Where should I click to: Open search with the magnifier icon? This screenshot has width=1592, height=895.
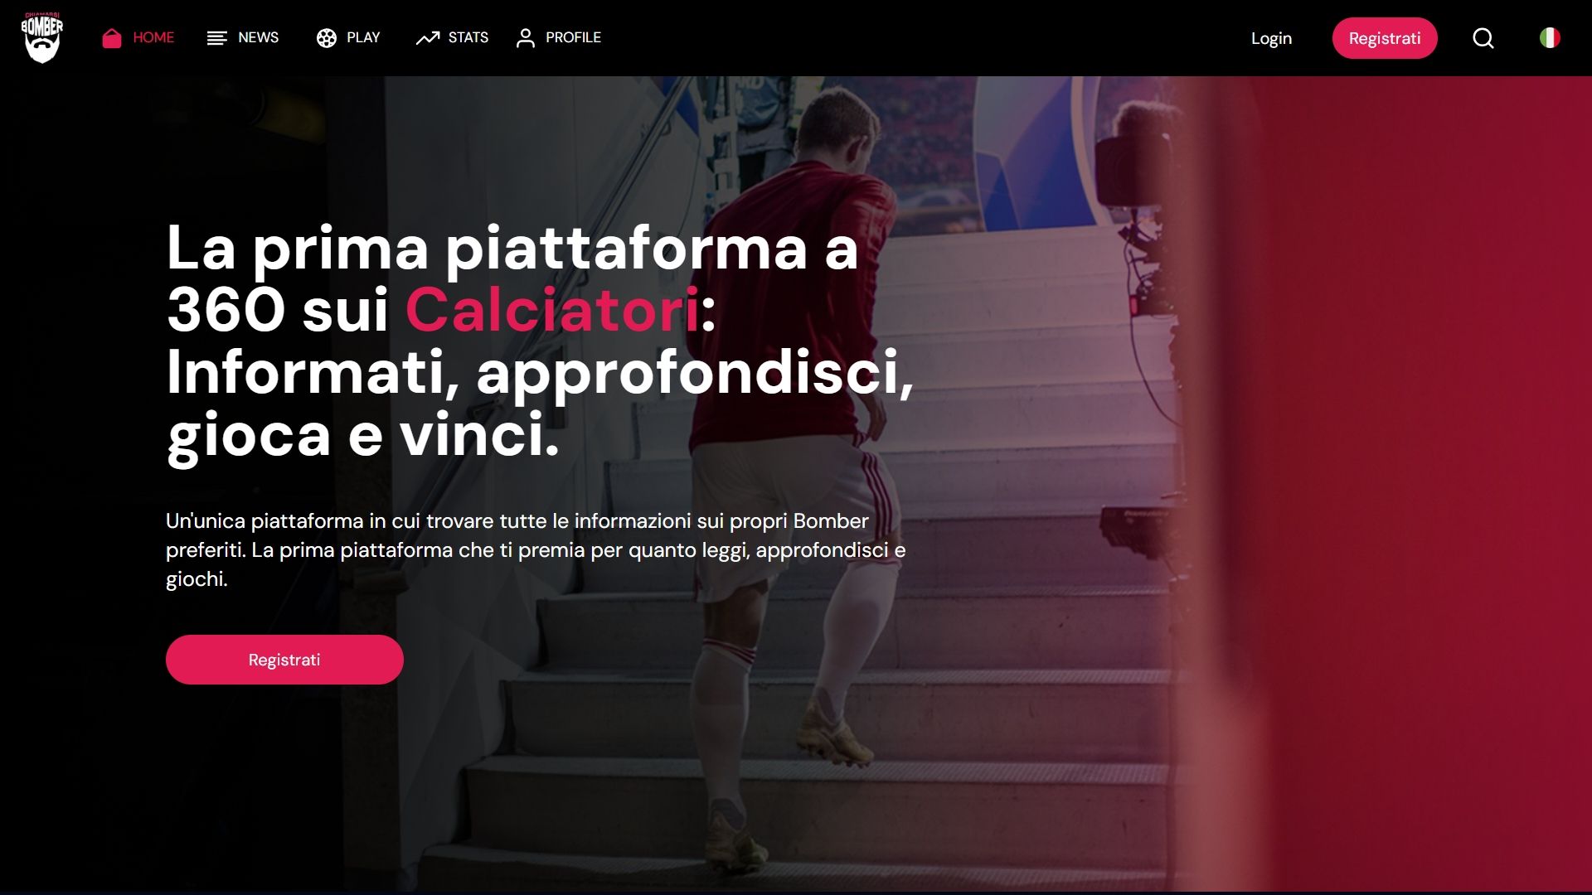[x=1483, y=38]
